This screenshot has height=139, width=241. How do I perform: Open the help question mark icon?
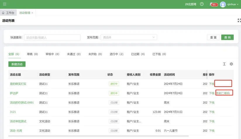[202, 4]
